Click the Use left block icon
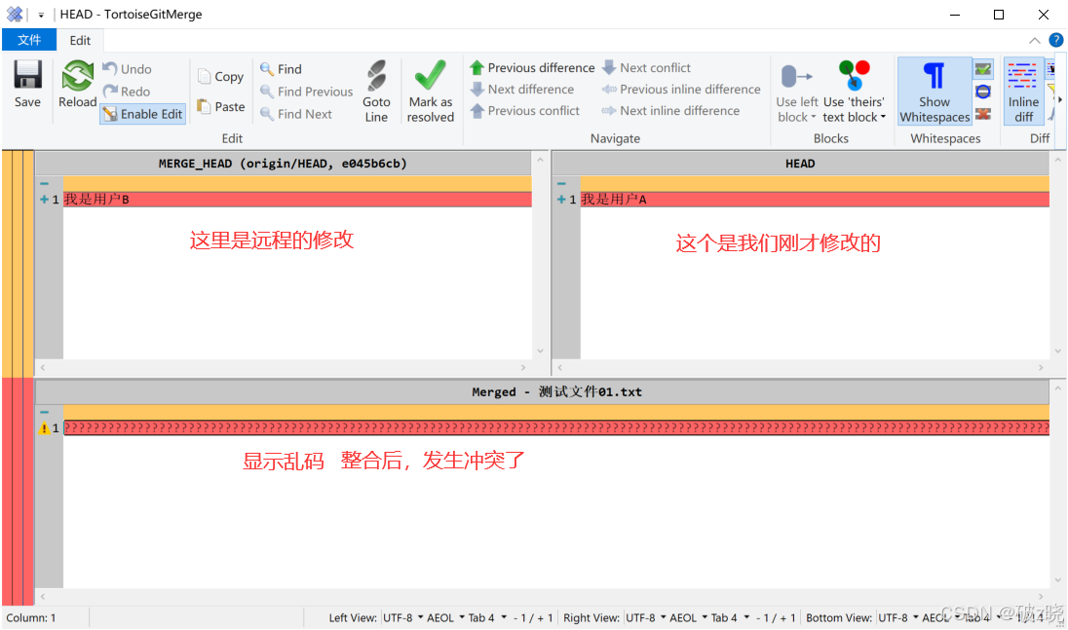 coord(796,76)
